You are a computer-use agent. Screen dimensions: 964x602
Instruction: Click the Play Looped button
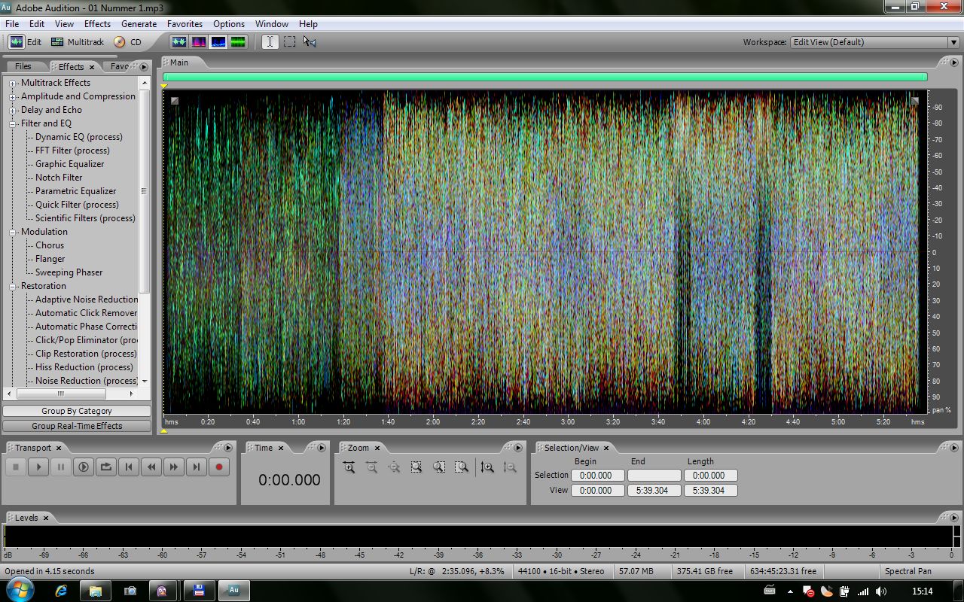pyautogui.click(x=106, y=467)
